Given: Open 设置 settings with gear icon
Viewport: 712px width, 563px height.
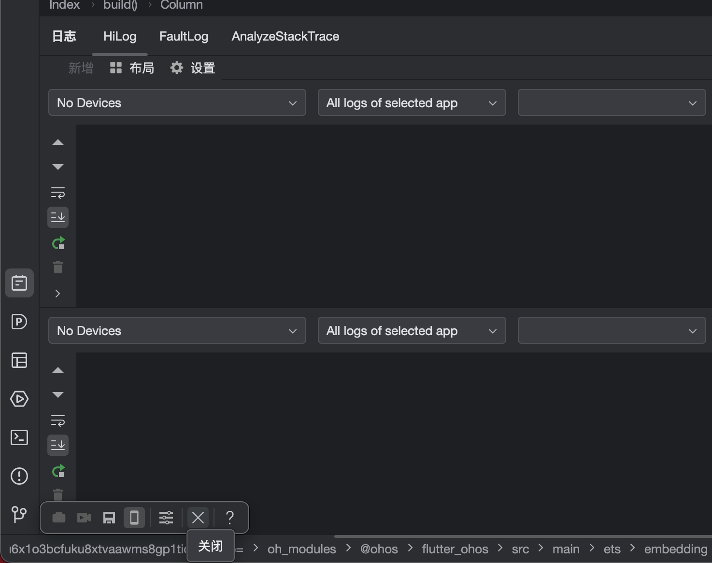Looking at the screenshot, I should (193, 68).
